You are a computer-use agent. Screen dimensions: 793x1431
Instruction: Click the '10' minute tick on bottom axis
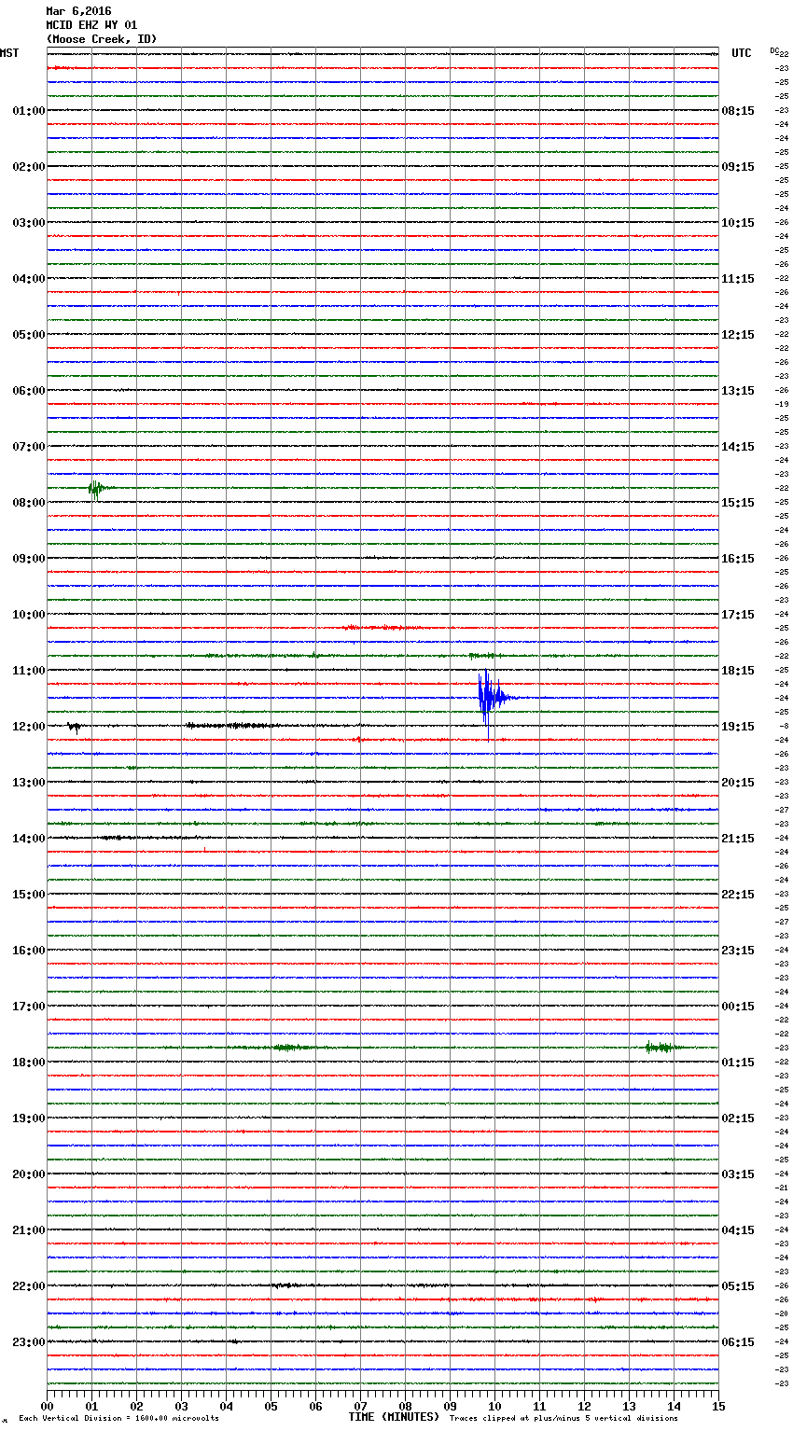[x=495, y=1406]
